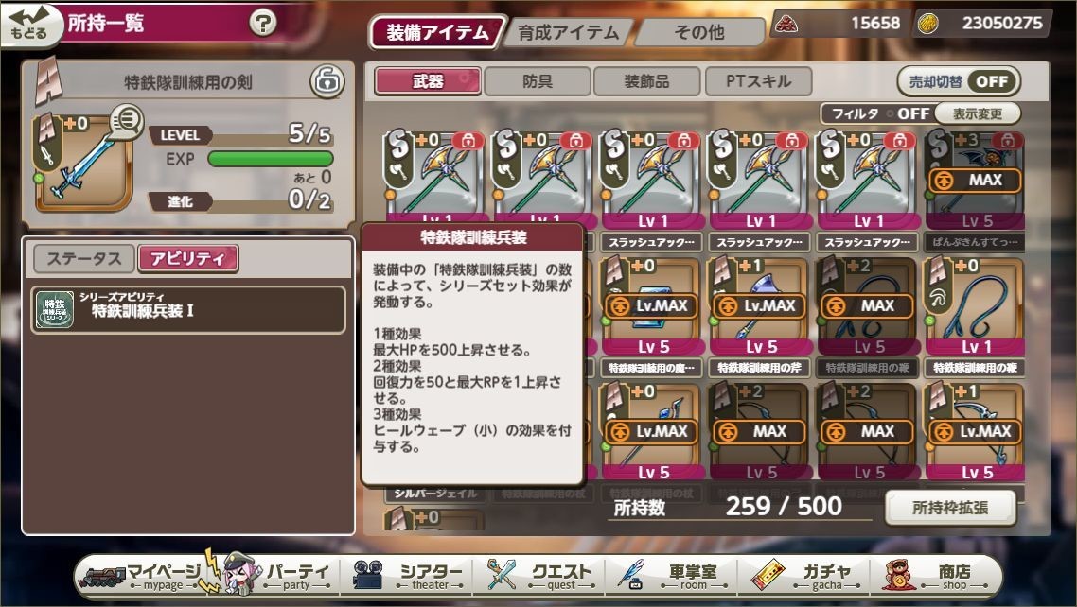Open the question mark help icon
This screenshot has width=1077, height=607.
pos(262,24)
